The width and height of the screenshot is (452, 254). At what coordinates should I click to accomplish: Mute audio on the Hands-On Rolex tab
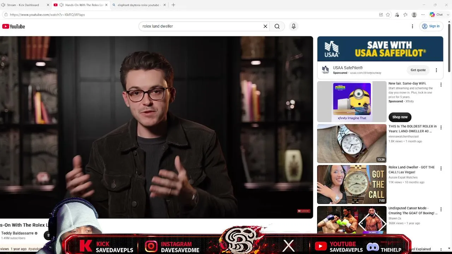point(61,5)
